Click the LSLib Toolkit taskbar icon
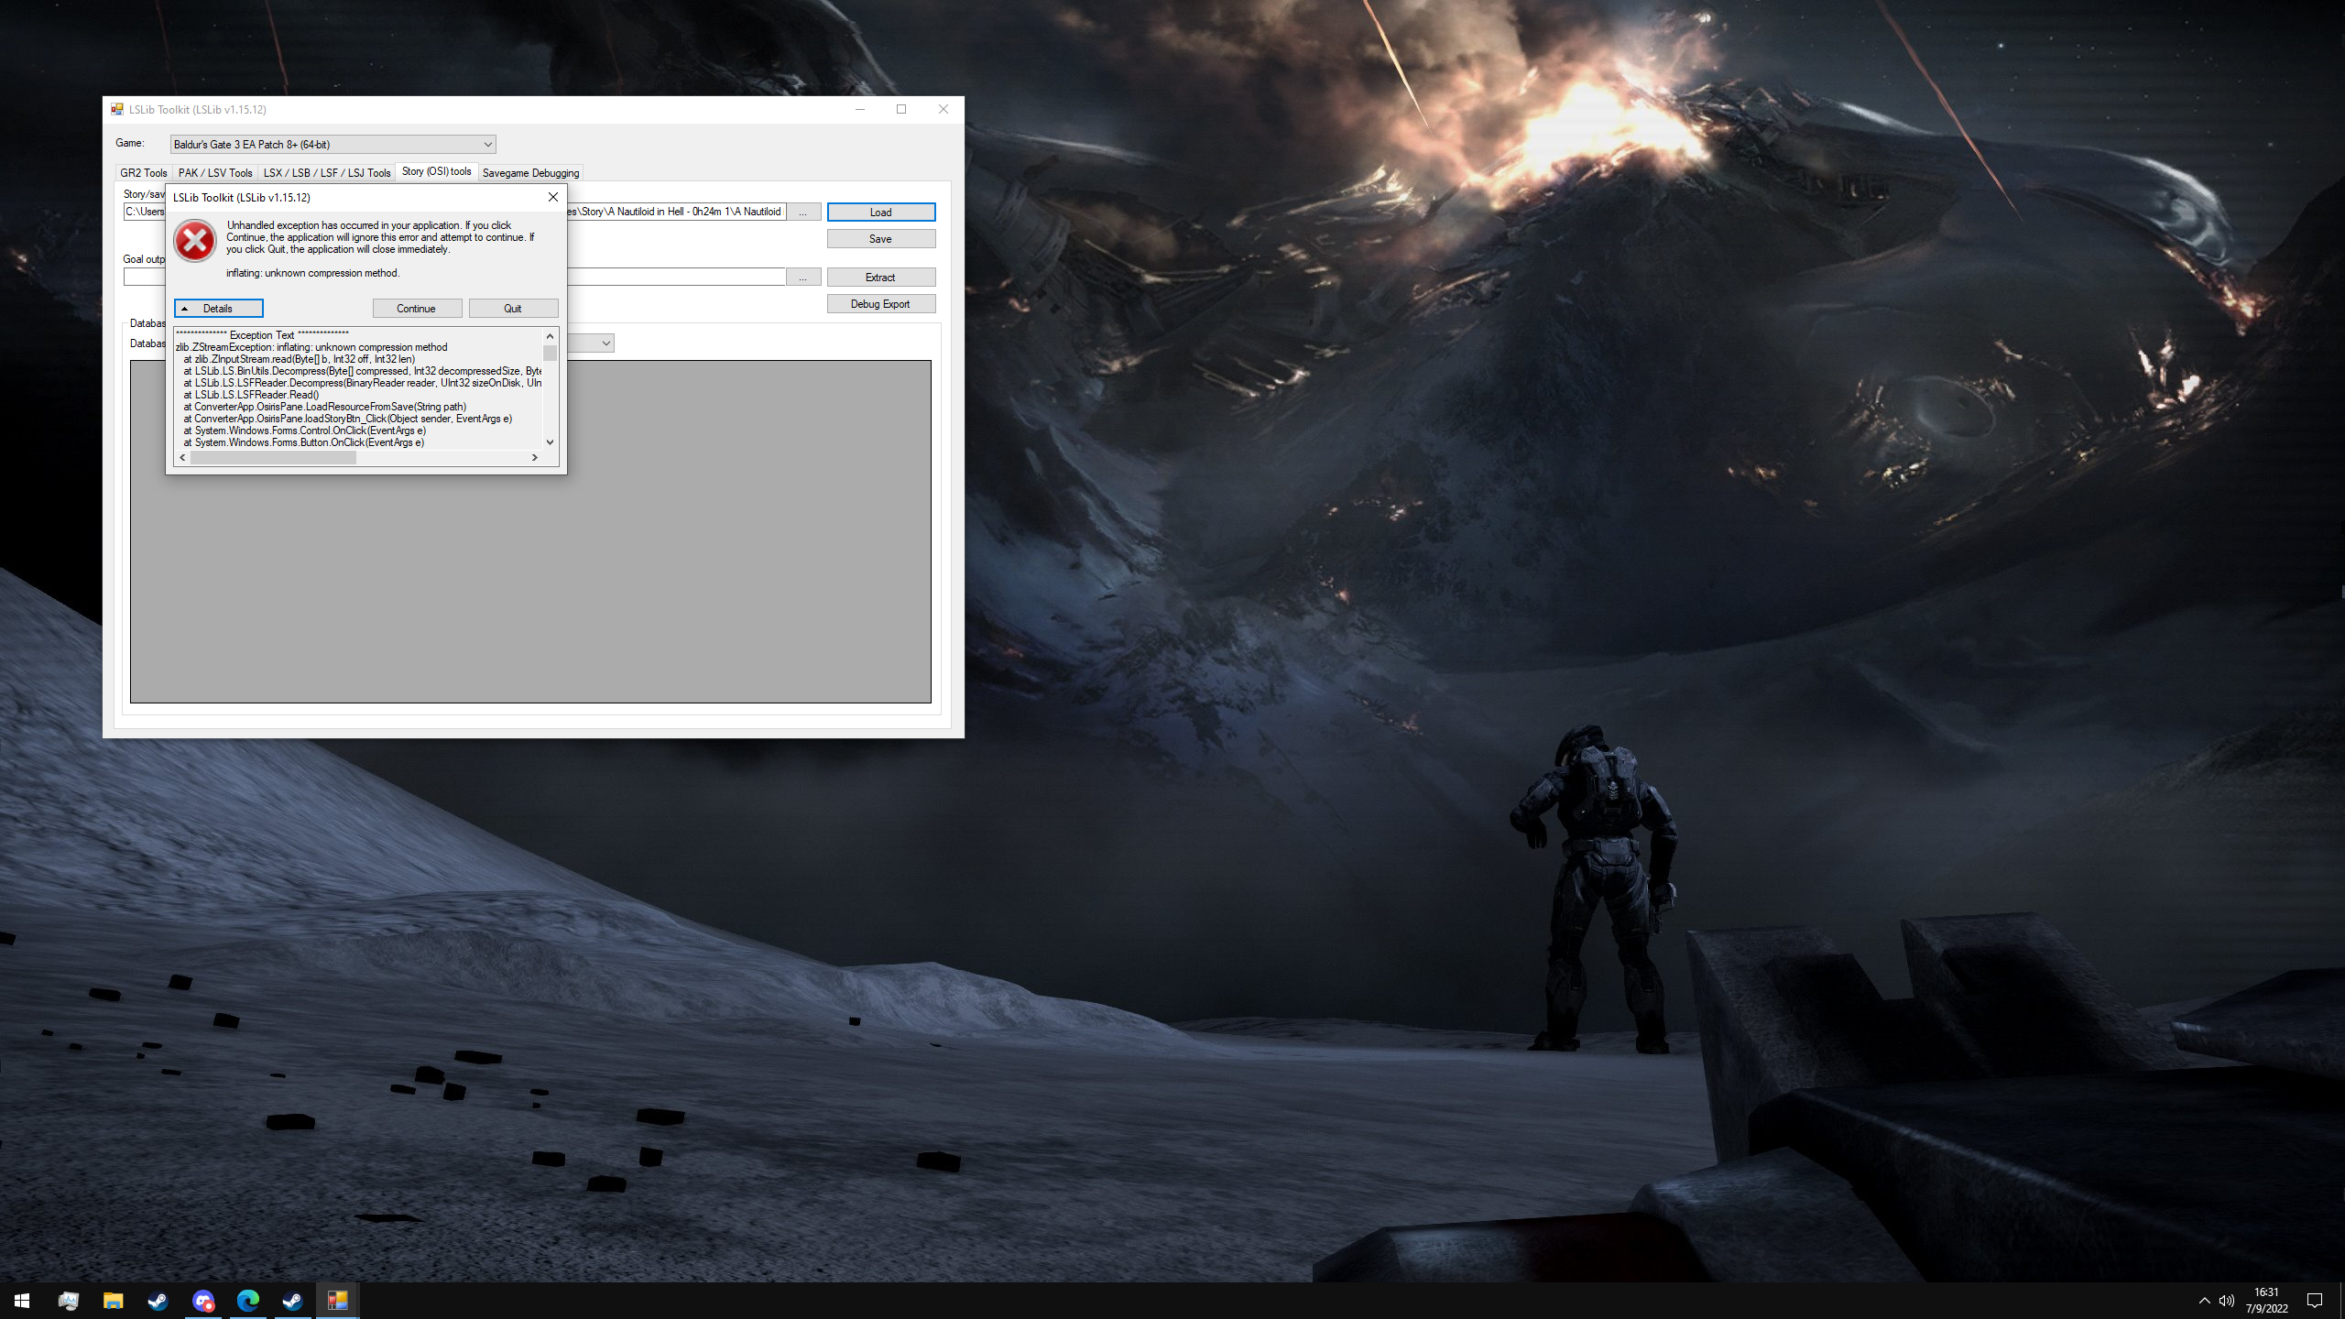This screenshot has width=2345, height=1319. click(337, 1301)
